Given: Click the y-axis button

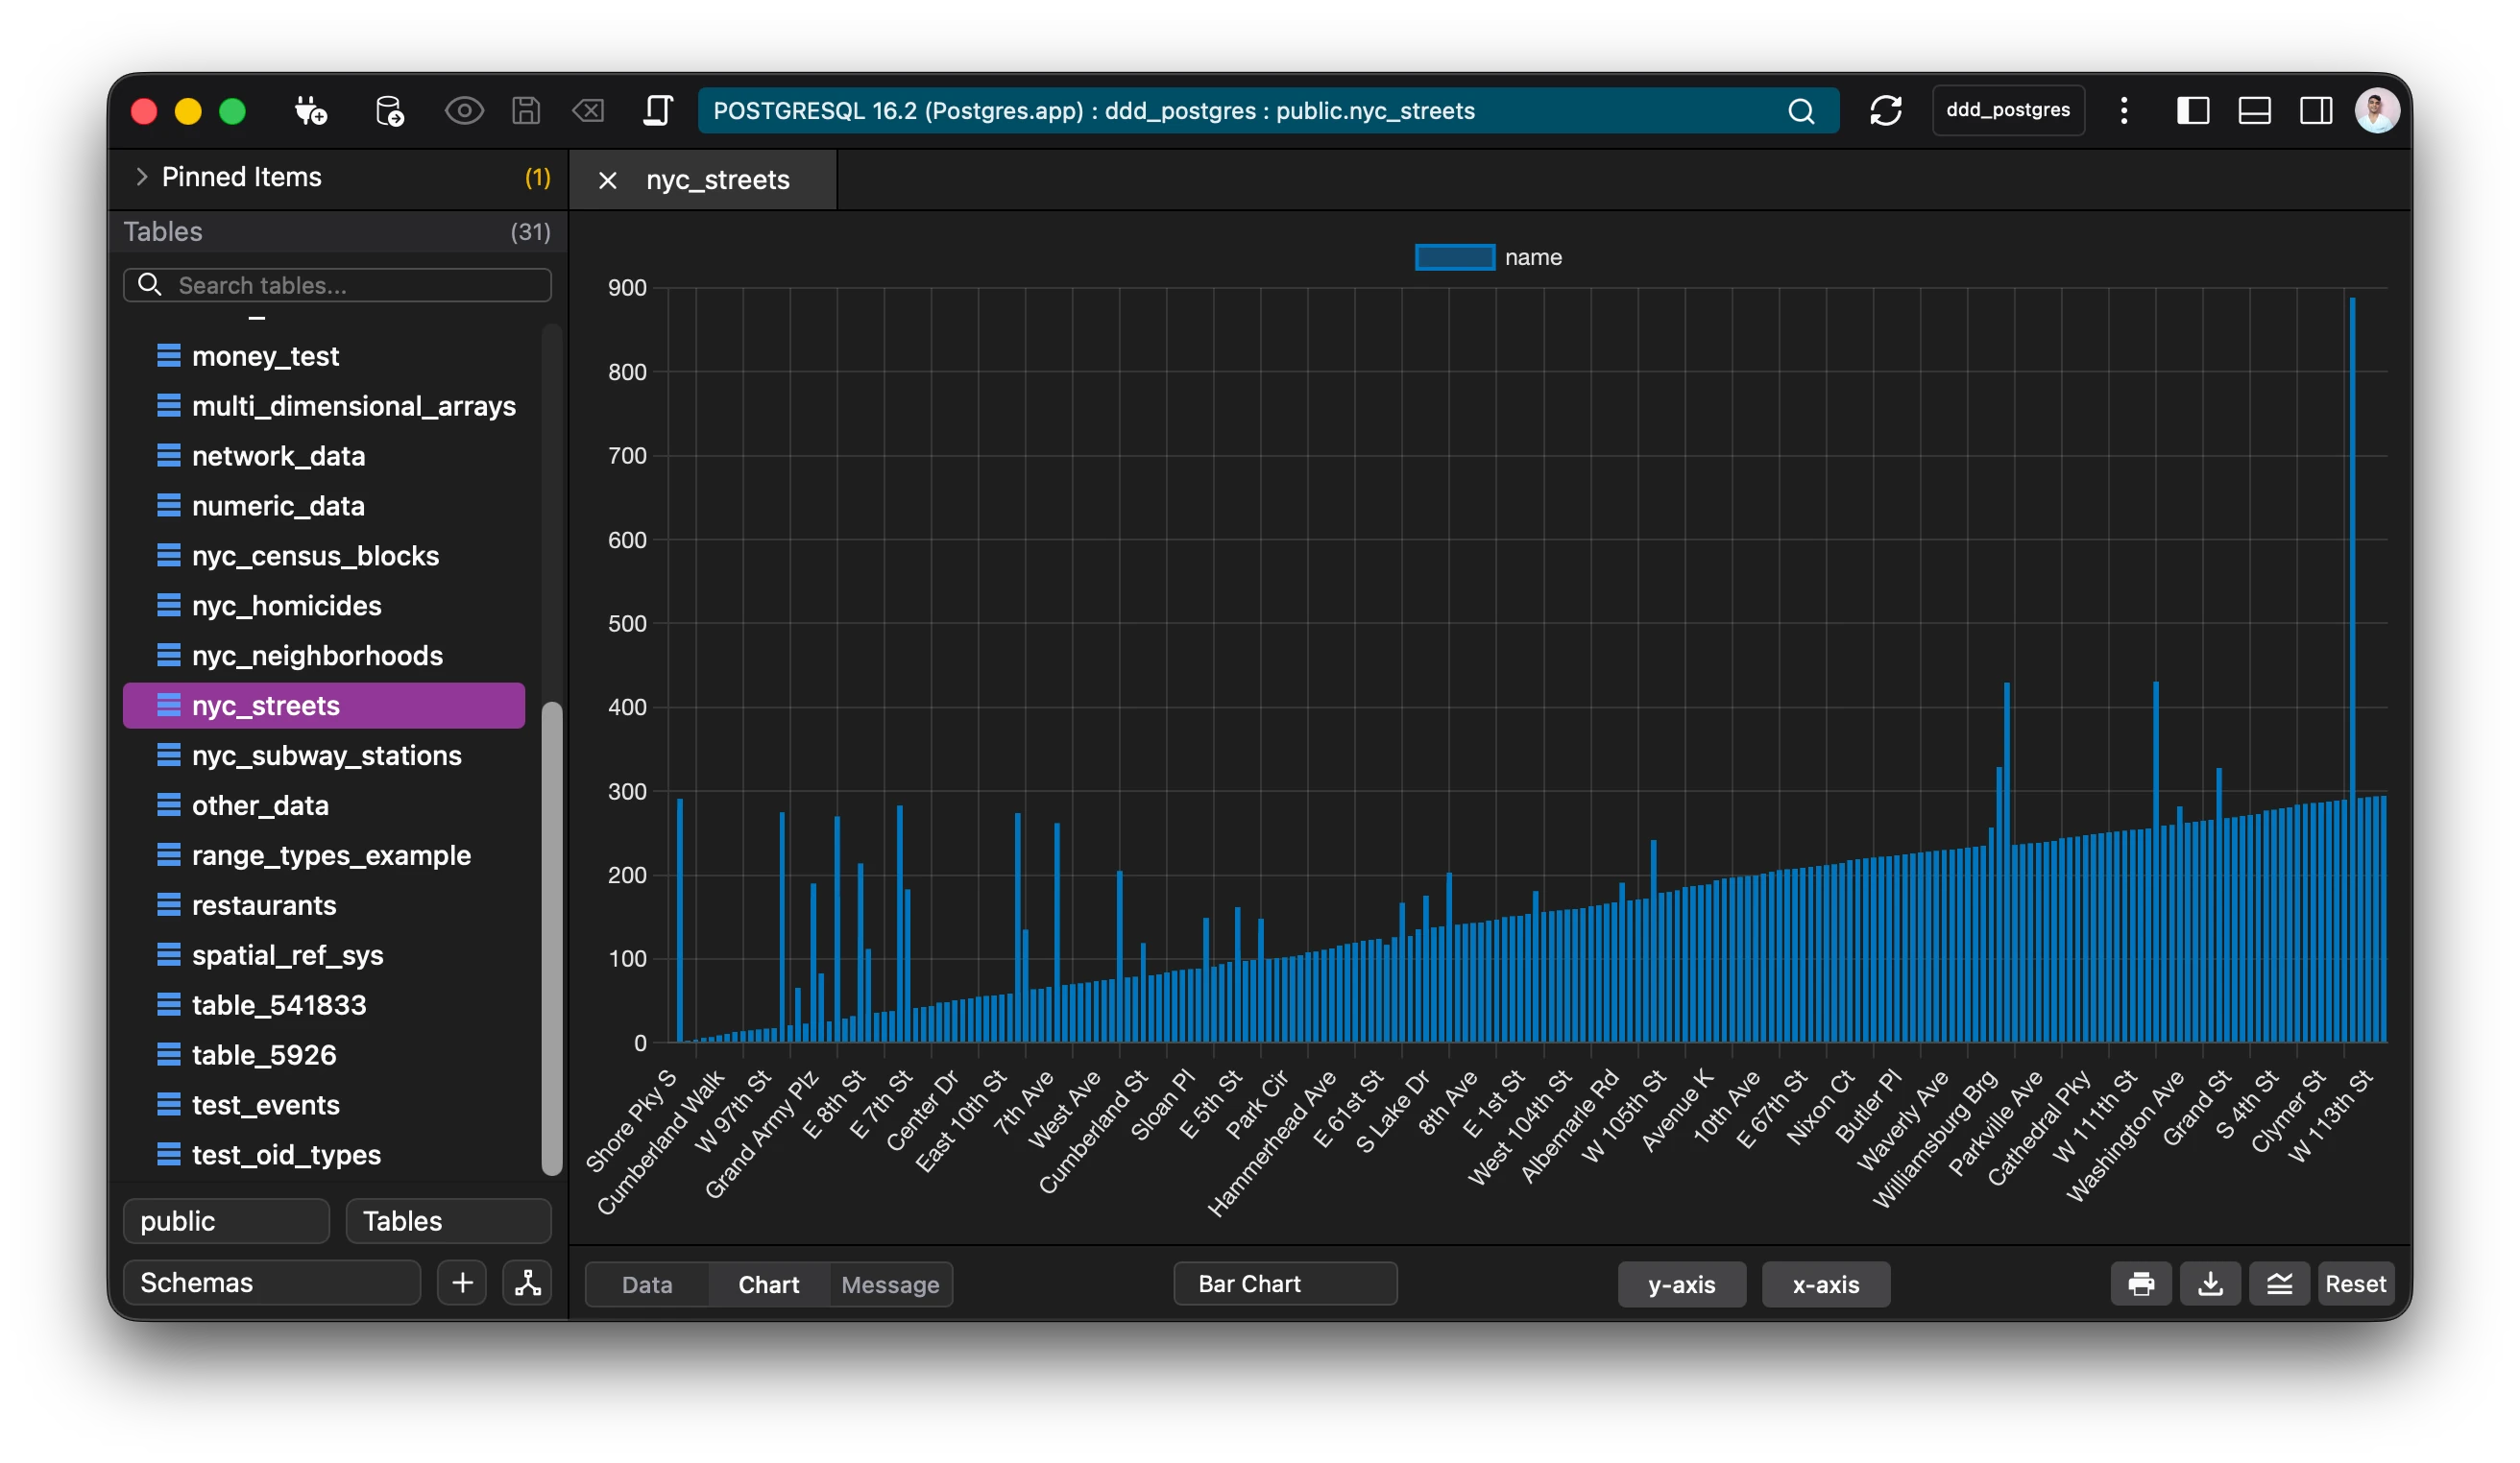Looking at the screenshot, I should point(1681,1285).
